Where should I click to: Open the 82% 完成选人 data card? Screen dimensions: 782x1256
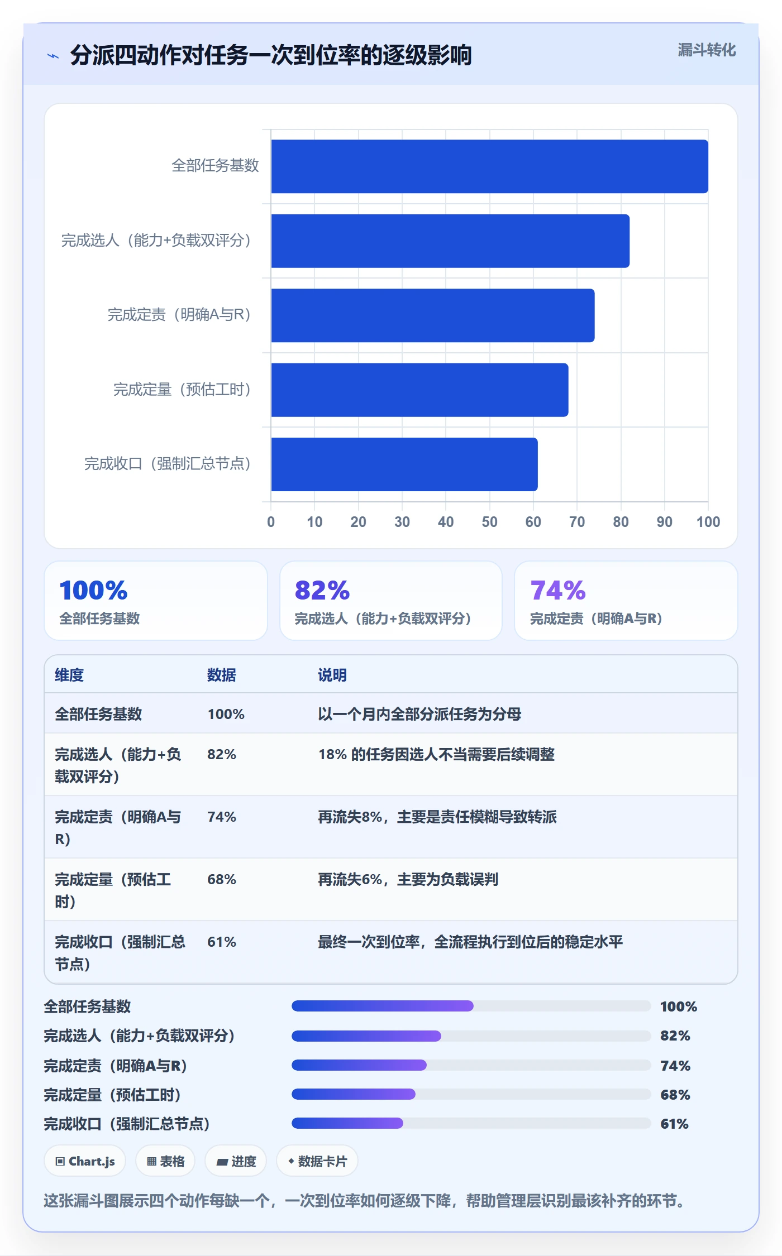391,601
